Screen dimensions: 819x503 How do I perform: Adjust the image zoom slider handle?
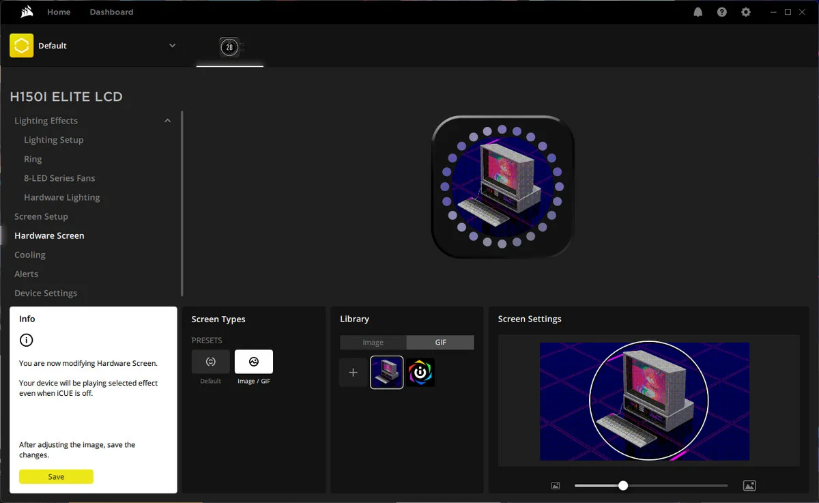[x=622, y=486]
